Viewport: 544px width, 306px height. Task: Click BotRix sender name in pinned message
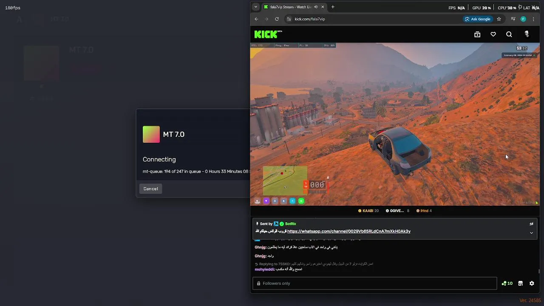click(x=291, y=224)
